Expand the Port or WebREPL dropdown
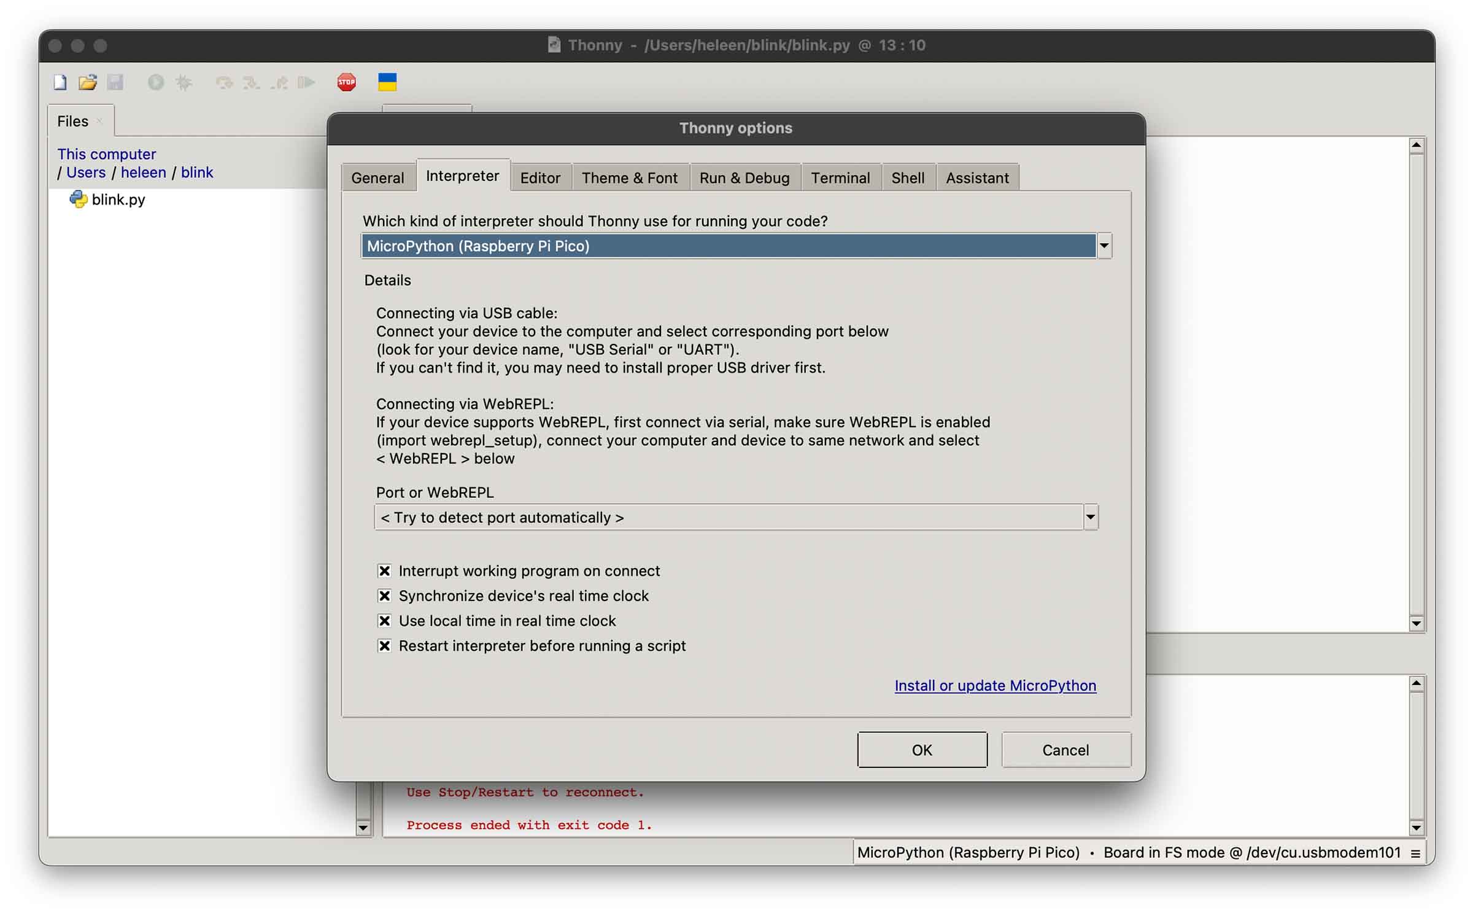Image resolution: width=1473 pixels, height=913 pixels. pyautogui.click(x=1090, y=518)
